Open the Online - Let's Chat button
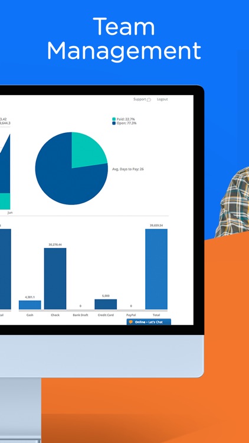The height and width of the screenshot is (443, 249). [x=149, y=322]
